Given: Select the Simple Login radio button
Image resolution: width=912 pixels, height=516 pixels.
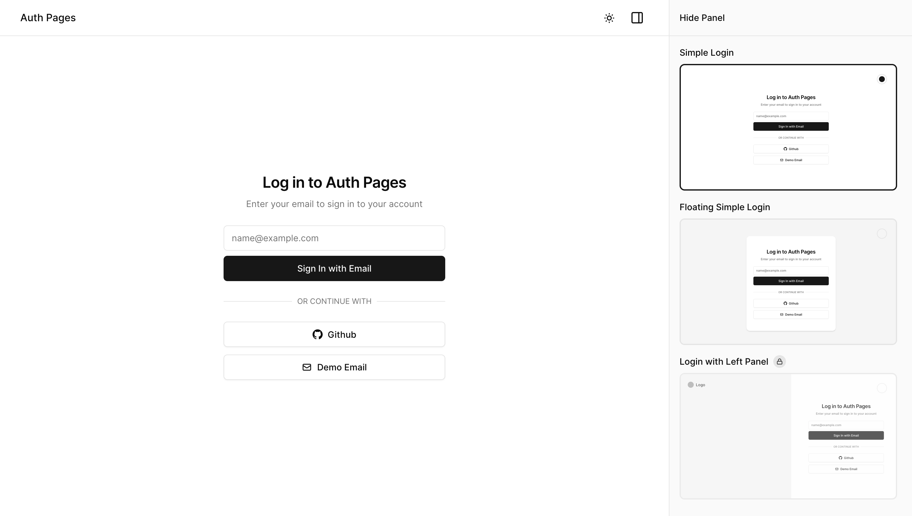Looking at the screenshot, I should click(x=882, y=79).
